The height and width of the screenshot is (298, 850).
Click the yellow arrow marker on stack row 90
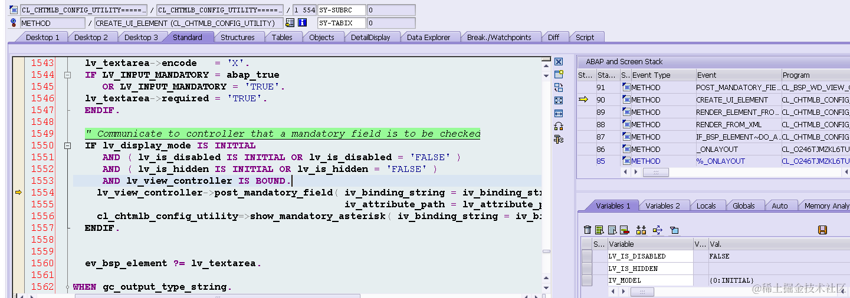[583, 100]
